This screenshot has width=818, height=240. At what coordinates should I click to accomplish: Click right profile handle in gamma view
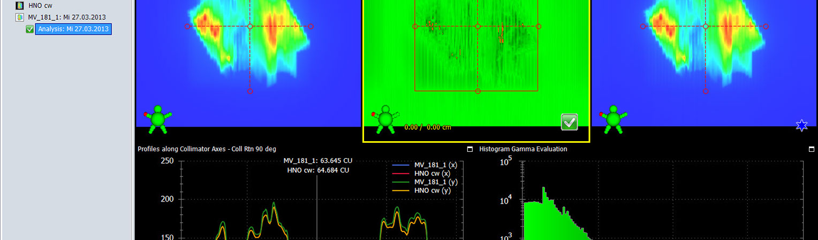click(539, 26)
